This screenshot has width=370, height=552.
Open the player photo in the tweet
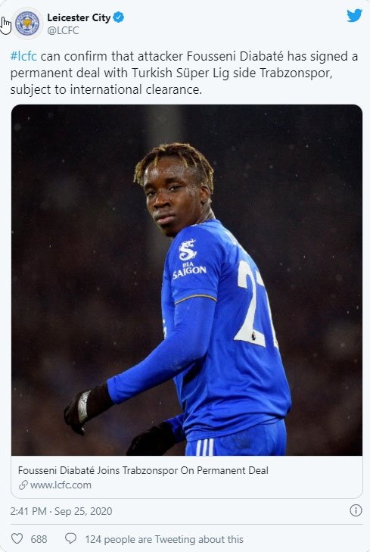click(x=187, y=280)
